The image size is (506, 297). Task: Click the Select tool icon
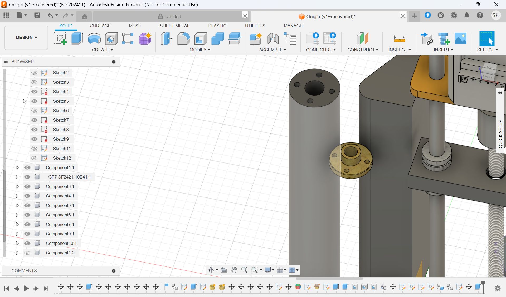coord(487,39)
